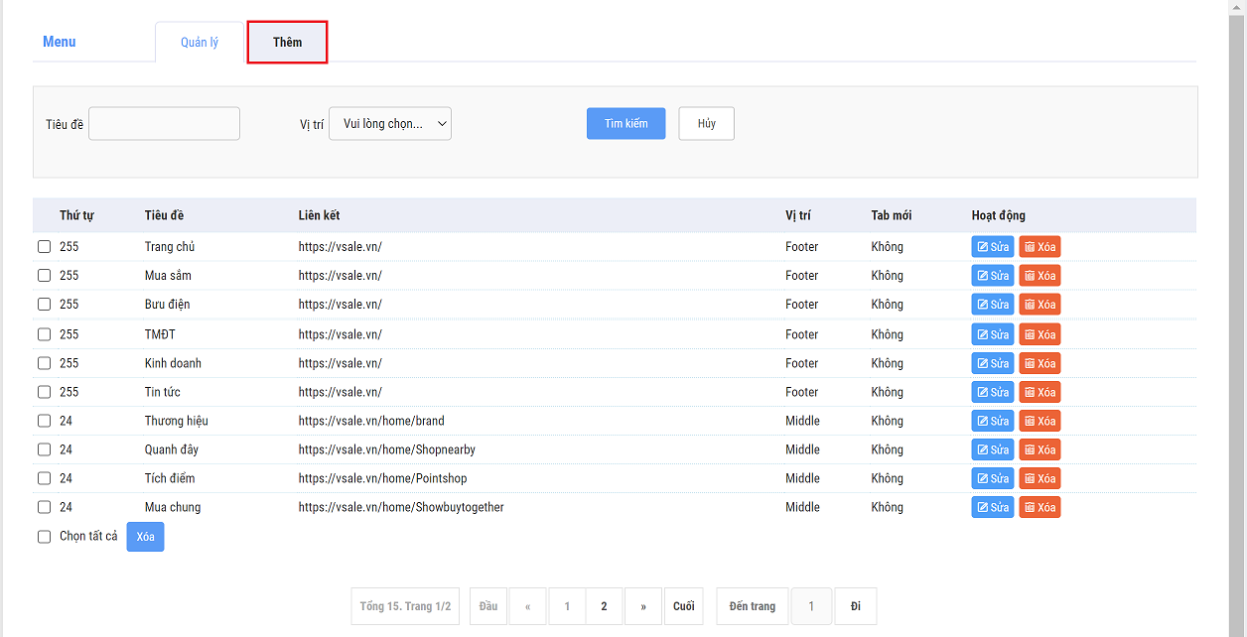Viewport: 1247px width, 637px height.
Task: Open the Vị trí dropdown
Action: tap(390, 124)
